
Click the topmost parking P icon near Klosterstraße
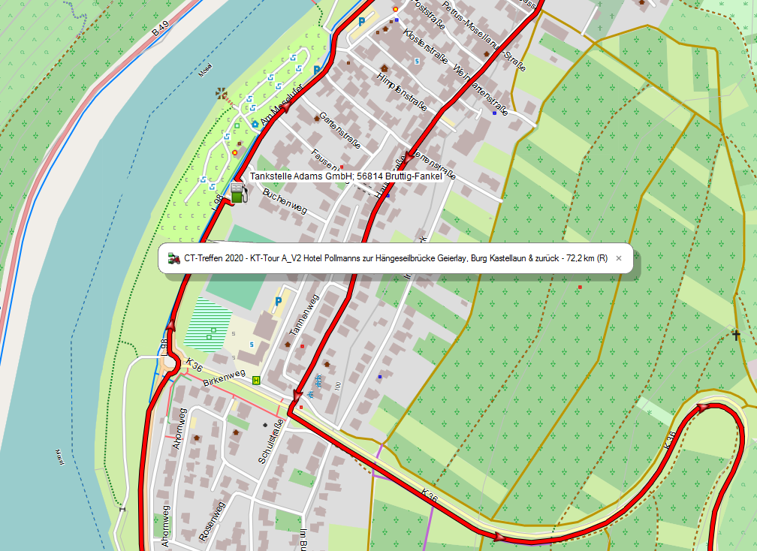[x=362, y=21]
